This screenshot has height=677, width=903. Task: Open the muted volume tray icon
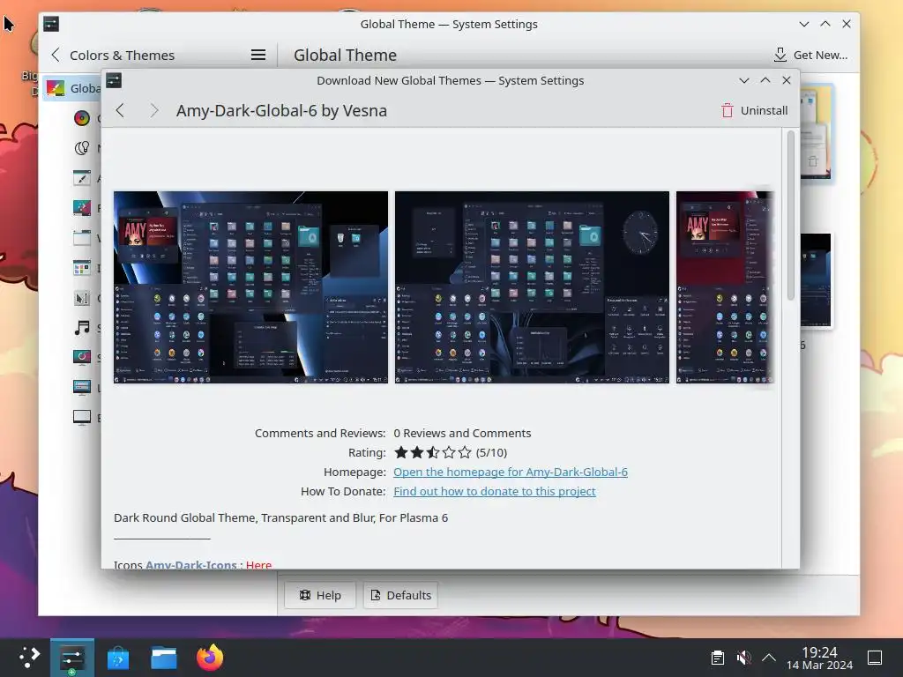click(x=743, y=658)
